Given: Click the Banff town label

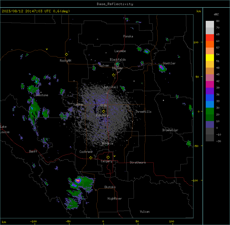Looking at the screenshot, I should pos(33,152).
